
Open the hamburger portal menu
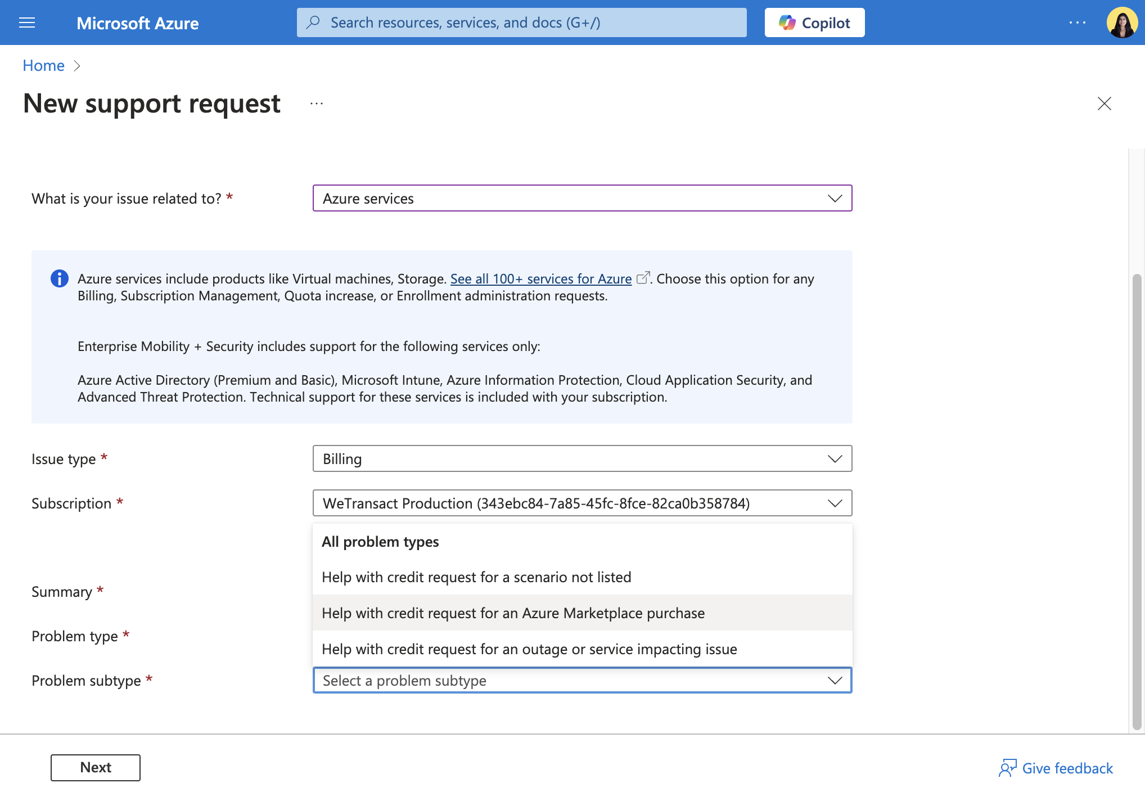(27, 22)
